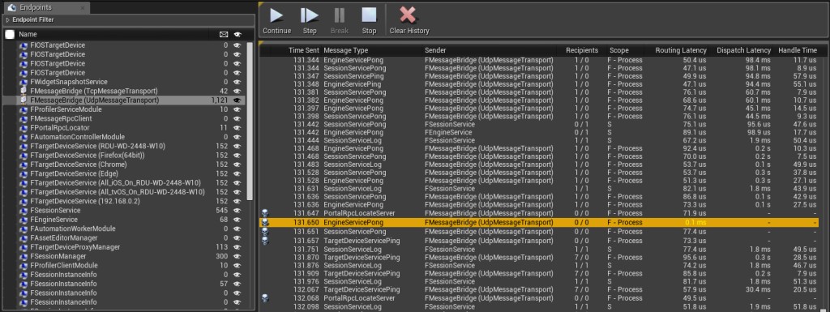Click the Break button in toolbar

point(340,20)
